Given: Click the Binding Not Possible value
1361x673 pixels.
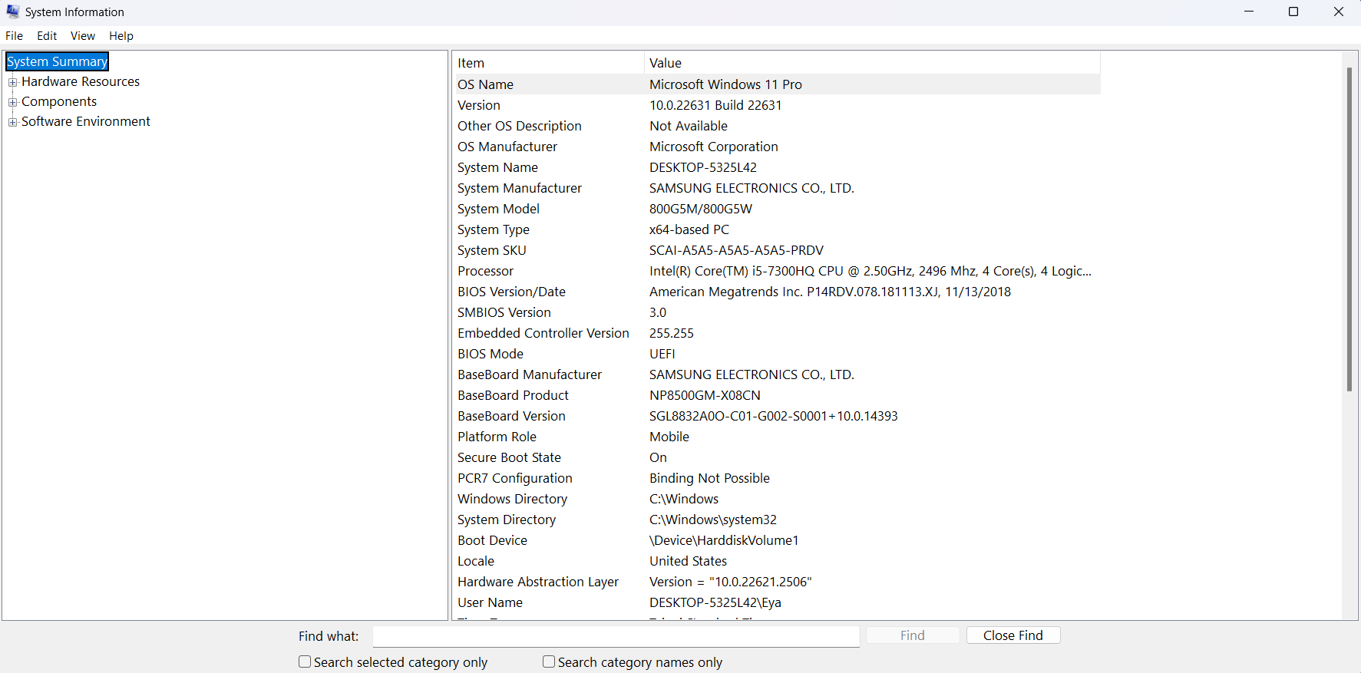Looking at the screenshot, I should pos(709,478).
